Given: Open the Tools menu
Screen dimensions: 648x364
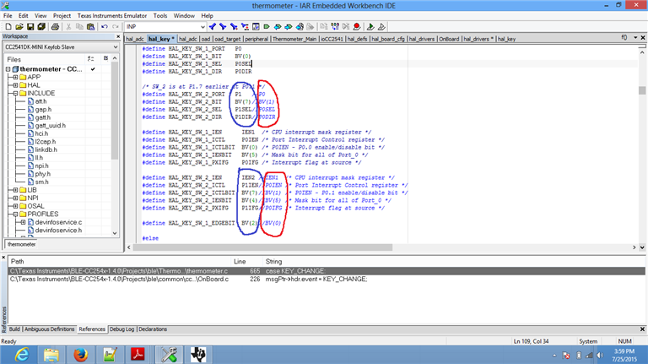Looking at the screenshot, I should click(160, 16).
